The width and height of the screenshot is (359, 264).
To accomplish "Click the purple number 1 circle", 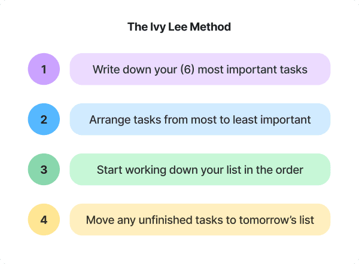I will (x=44, y=69).
